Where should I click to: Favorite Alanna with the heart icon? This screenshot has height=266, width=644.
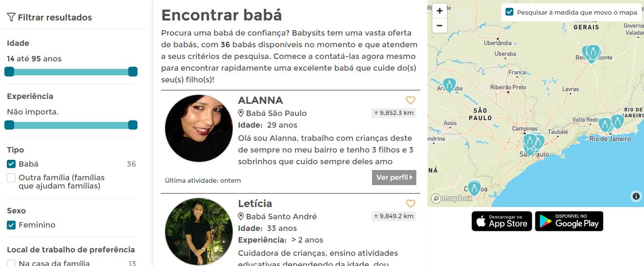click(x=410, y=100)
